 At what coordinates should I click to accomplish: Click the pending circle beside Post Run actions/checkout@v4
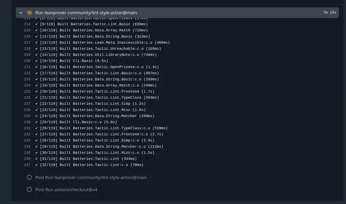coord(29,190)
